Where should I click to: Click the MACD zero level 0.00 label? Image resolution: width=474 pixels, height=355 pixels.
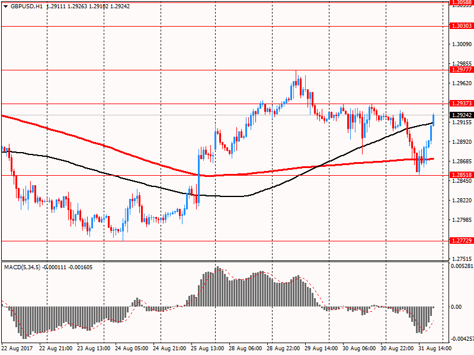(x=456, y=307)
